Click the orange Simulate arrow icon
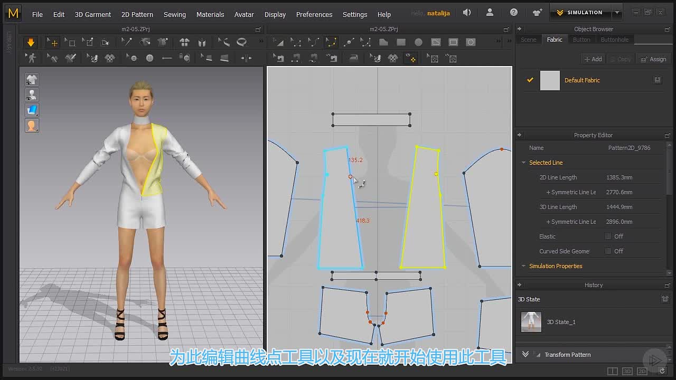676x380 pixels. (x=31, y=42)
